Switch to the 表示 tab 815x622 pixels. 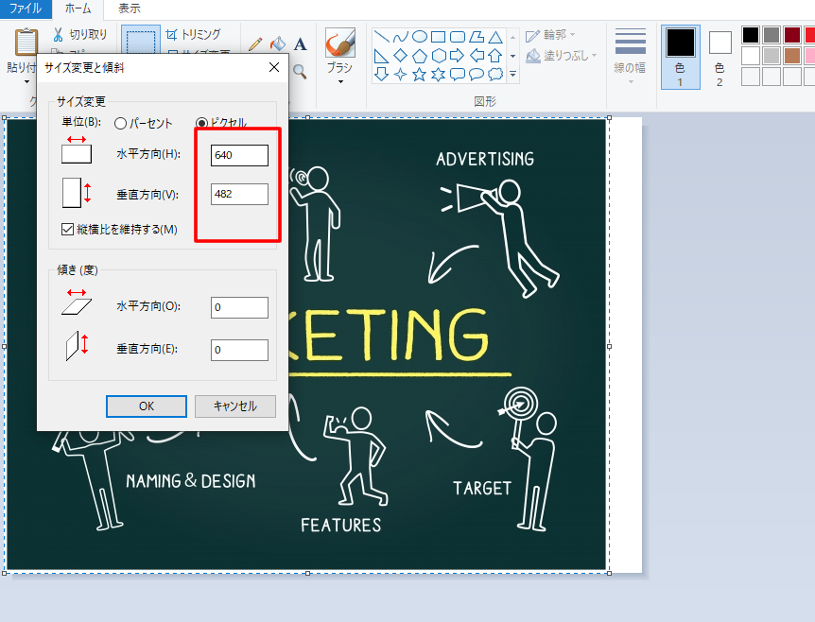pos(130,9)
